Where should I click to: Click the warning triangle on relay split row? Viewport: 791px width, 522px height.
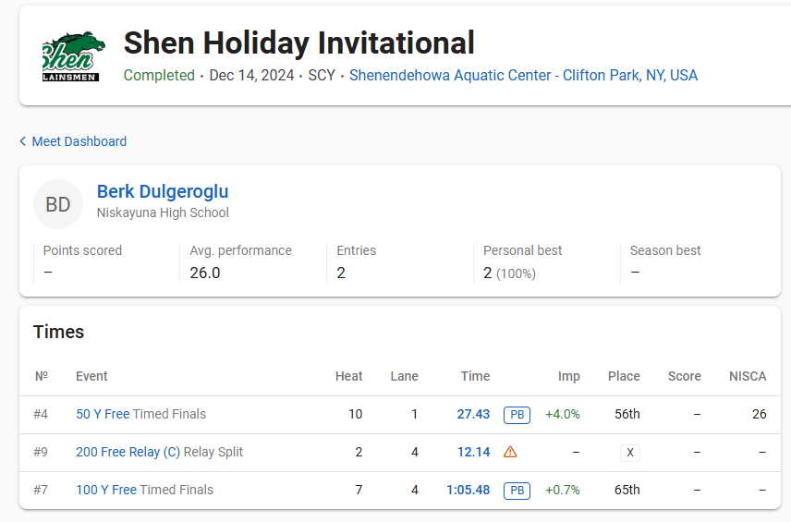coord(510,453)
